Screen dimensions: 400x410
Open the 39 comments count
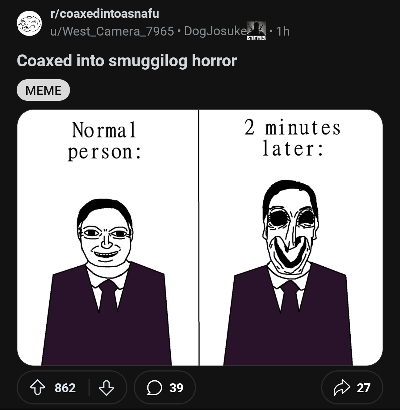click(176, 387)
